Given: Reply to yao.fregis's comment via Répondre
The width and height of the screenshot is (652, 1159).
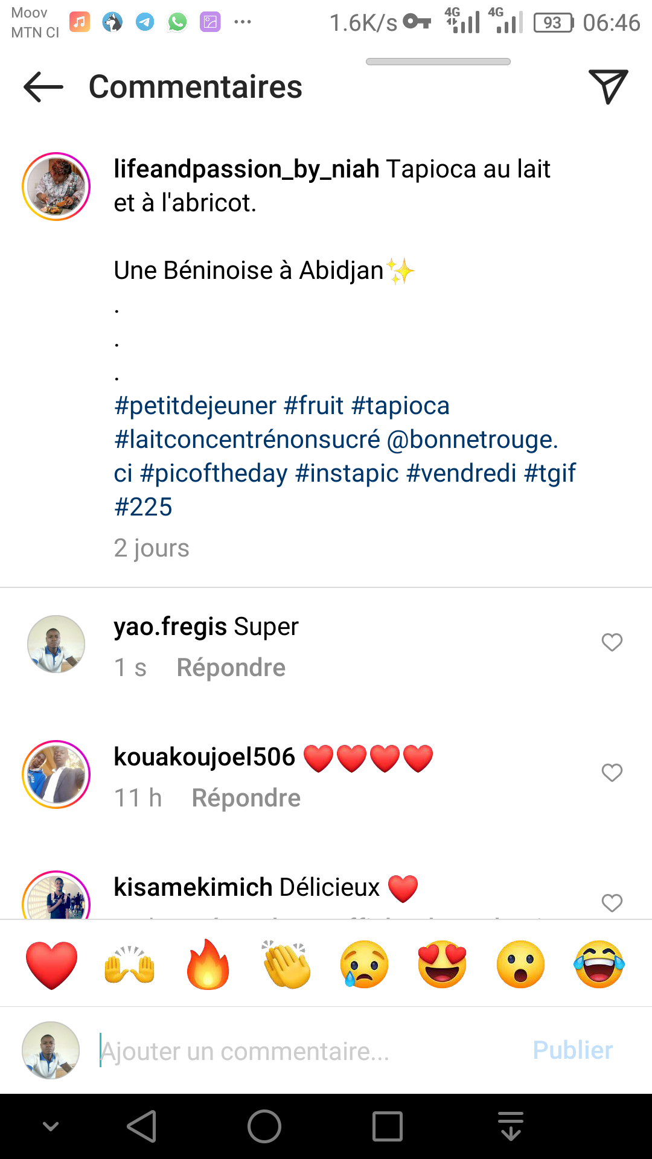Looking at the screenshot, I should click(231, 668).
